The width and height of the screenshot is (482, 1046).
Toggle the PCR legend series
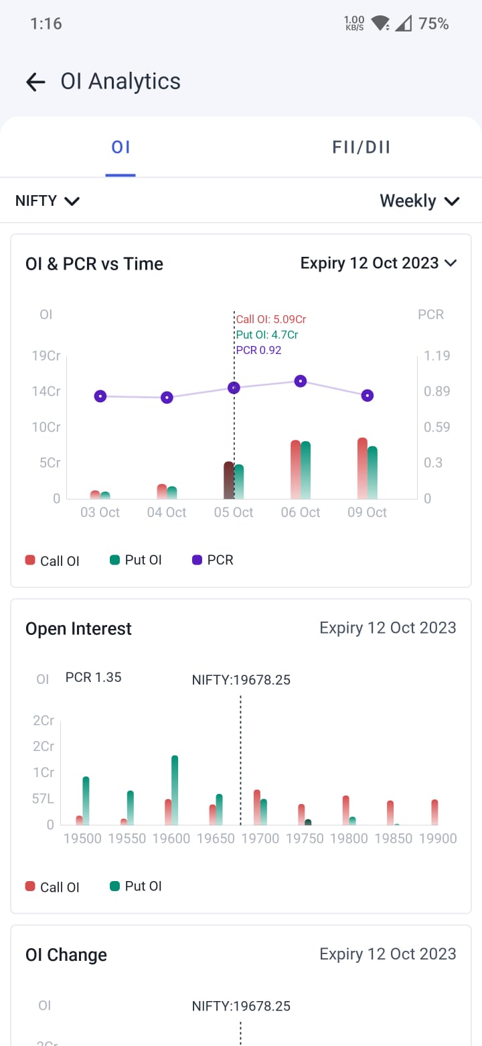pos(213,560)
